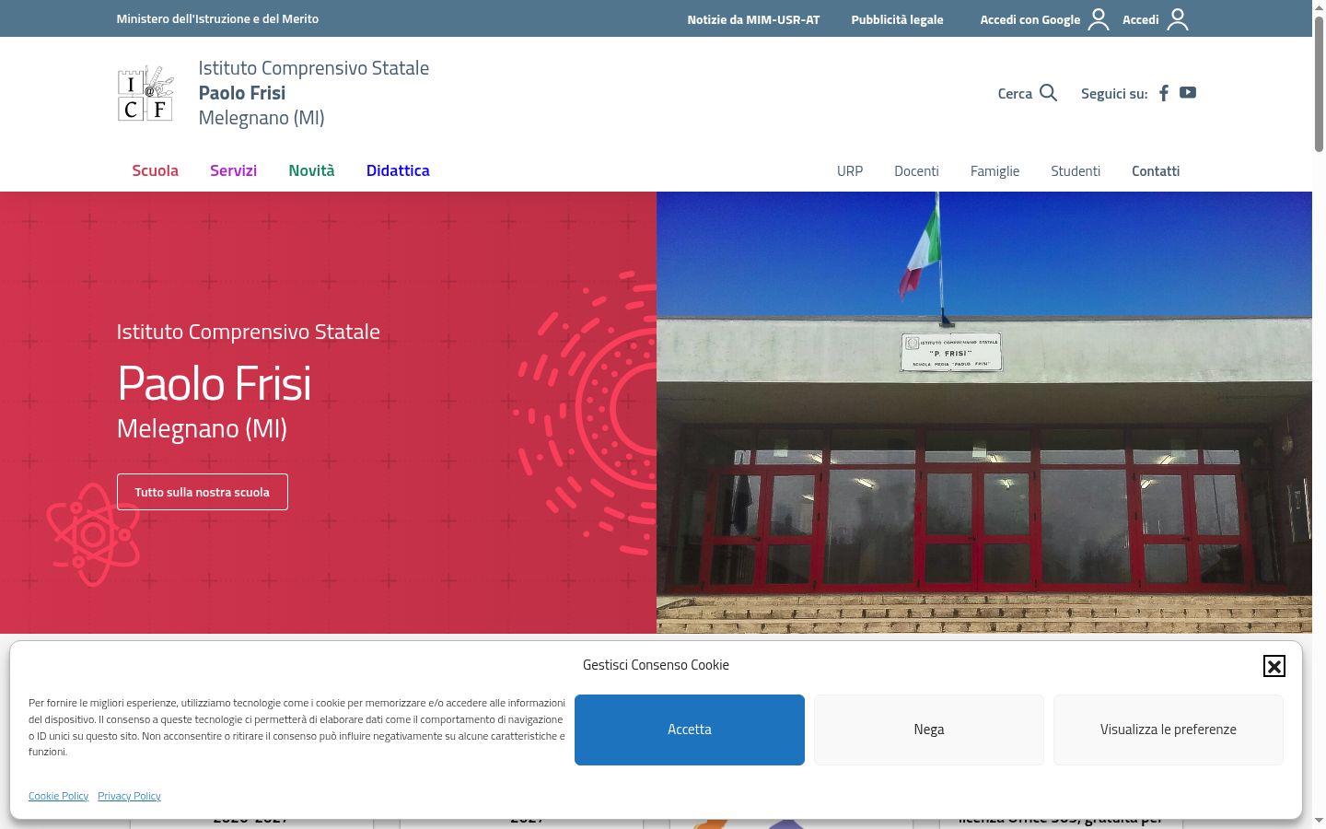Click the user icon beside Accedi
Image resolution: width=1326 pixels, height=829 pixels.
1178,19
